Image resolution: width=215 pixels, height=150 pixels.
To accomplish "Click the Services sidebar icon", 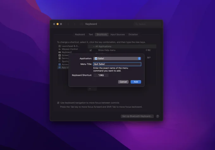I will coord(59,58).
